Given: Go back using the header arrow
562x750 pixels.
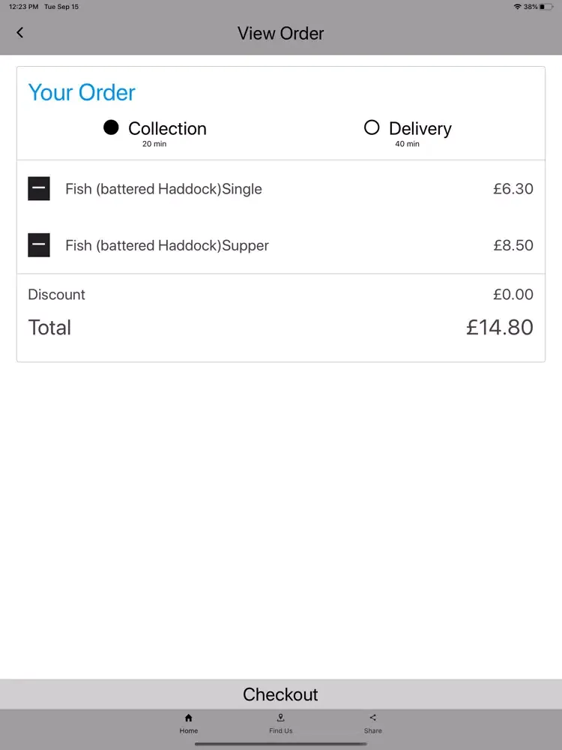Looking at the screenshot, I should coord(19,32).
